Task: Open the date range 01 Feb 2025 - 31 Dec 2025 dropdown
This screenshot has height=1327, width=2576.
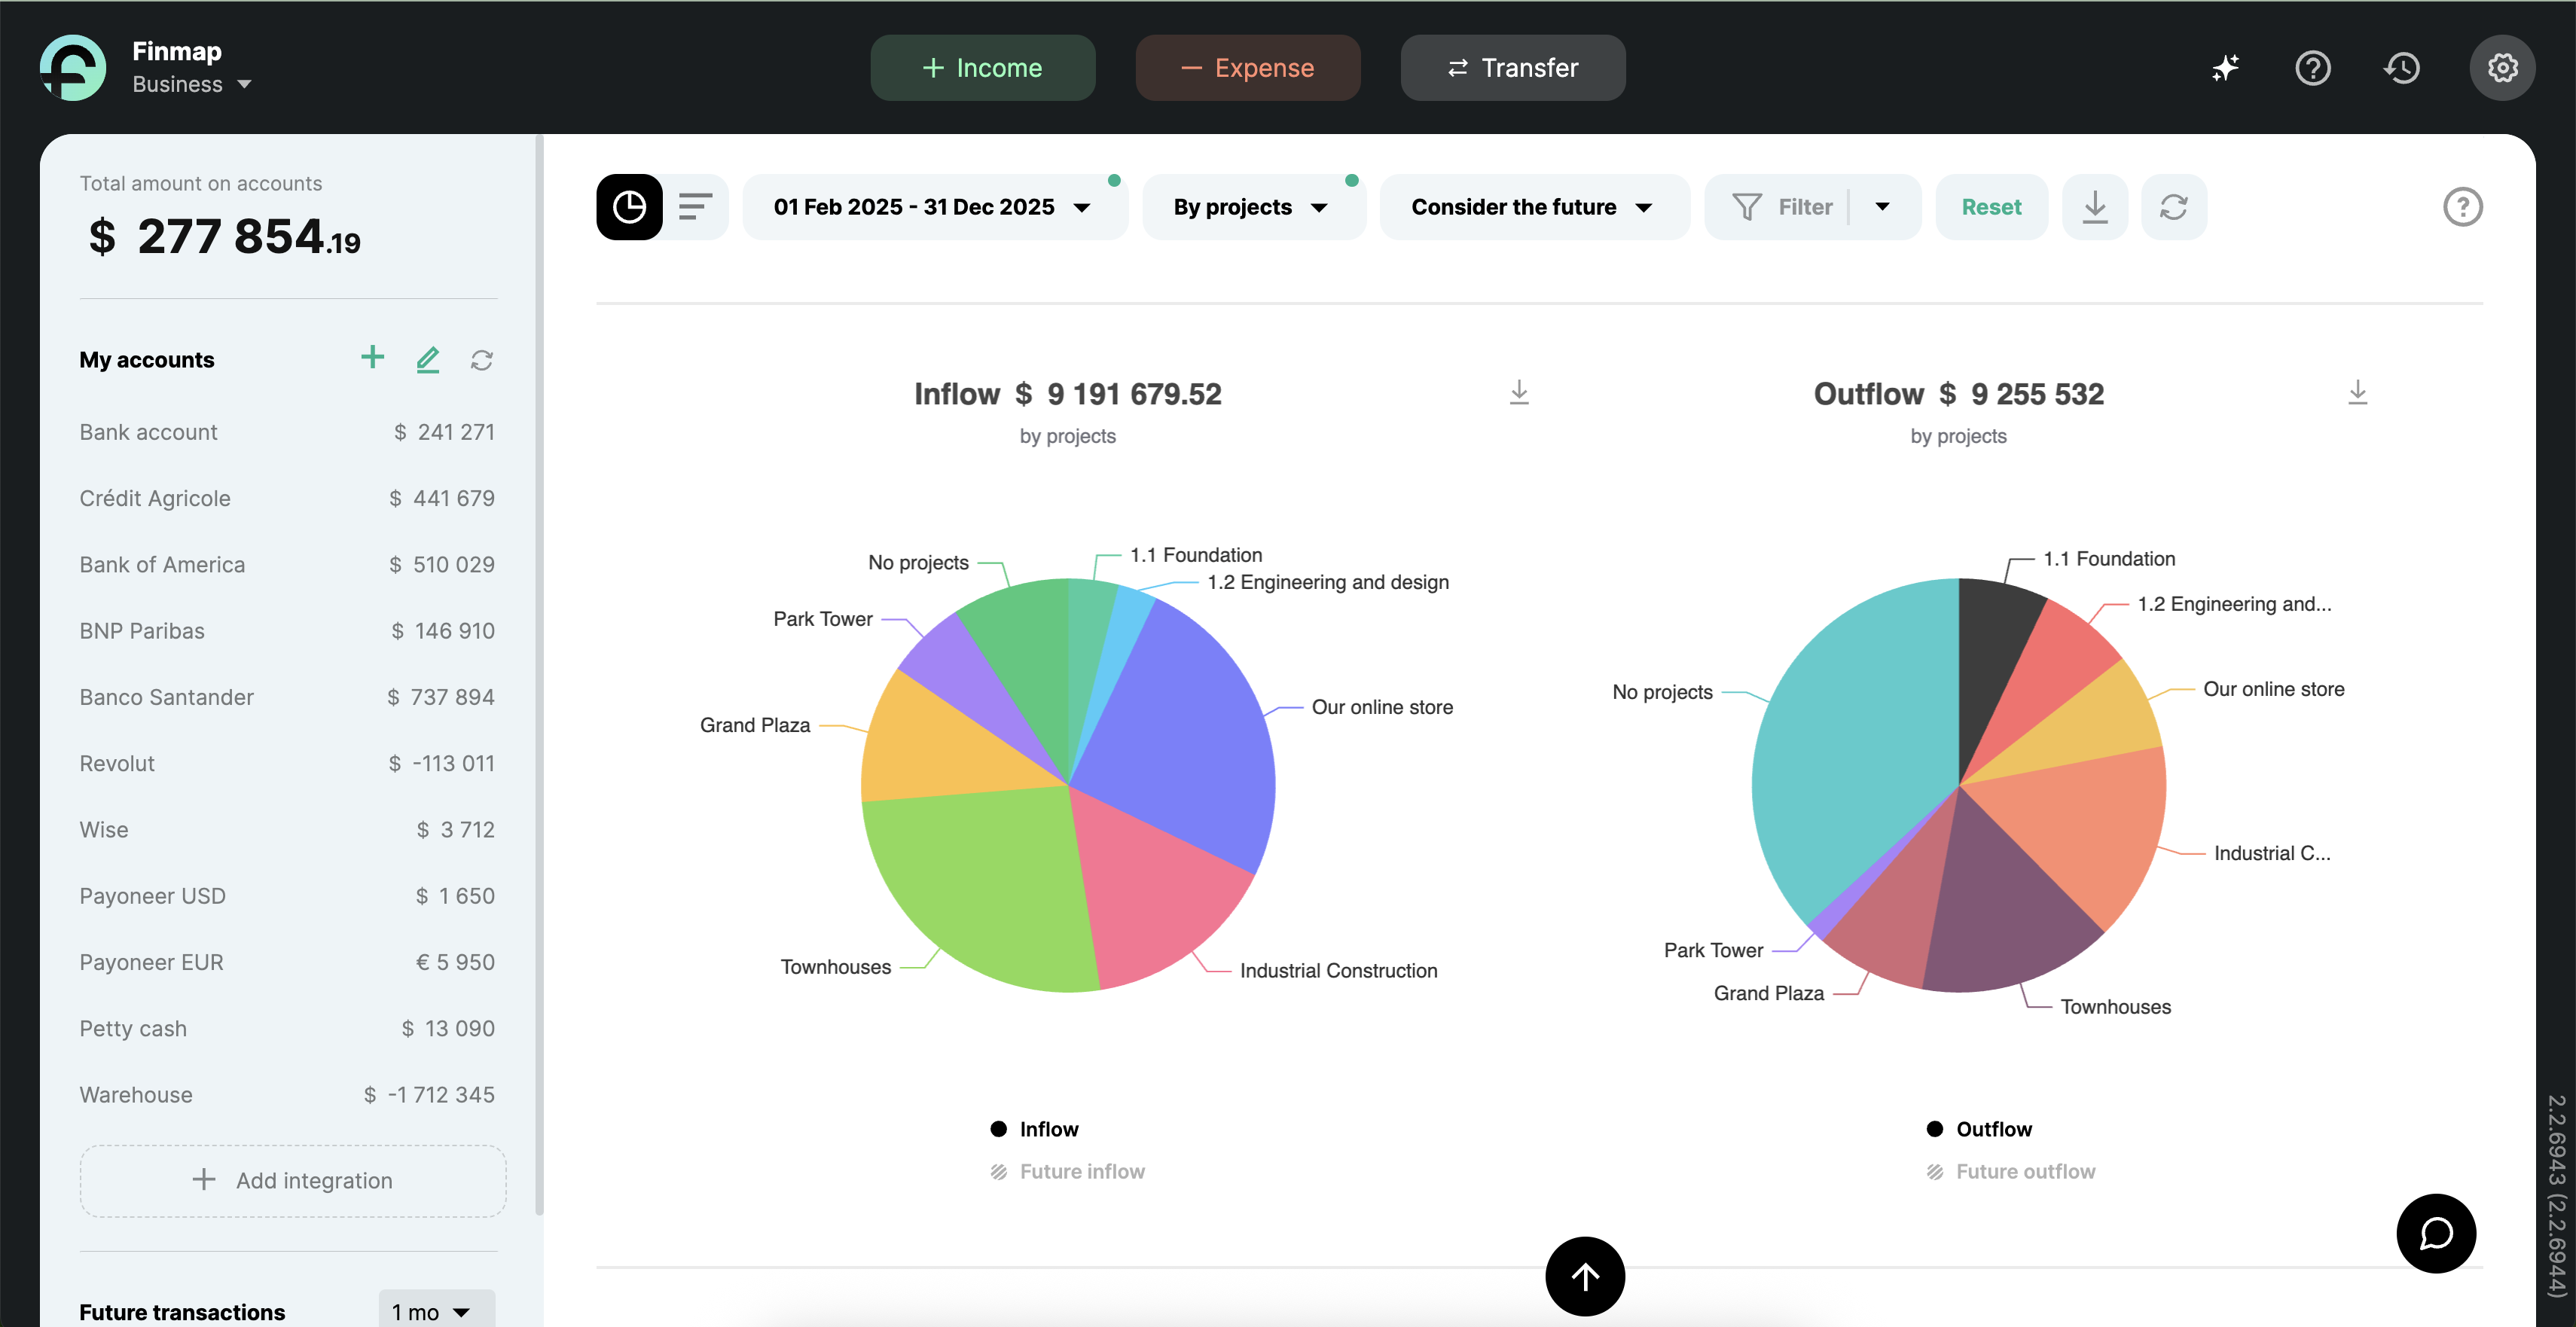Action: tap(934, 207)
